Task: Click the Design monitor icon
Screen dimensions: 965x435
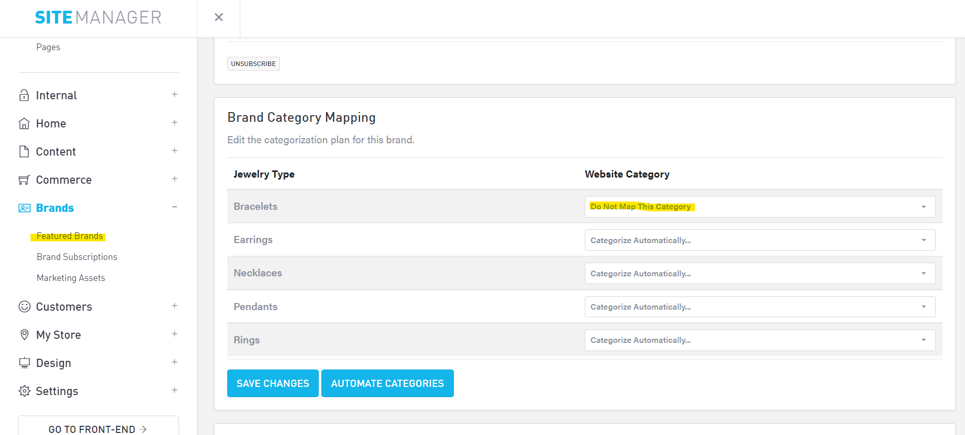Action: point(24,363)
